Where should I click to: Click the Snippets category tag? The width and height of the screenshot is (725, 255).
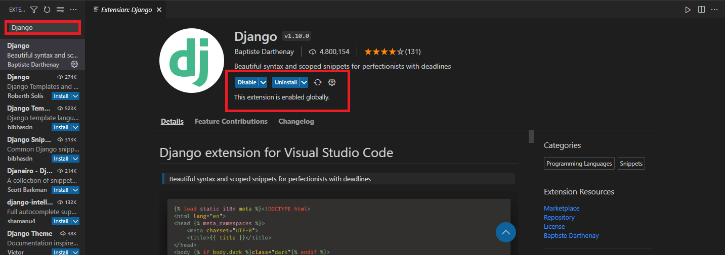(631, 164)
